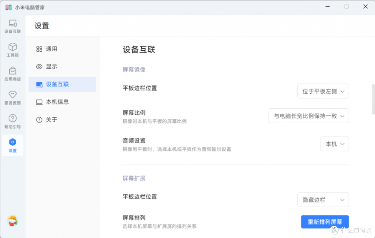Open the 应用商店 app store icon
Screen dimensions: 375x238
pos(12,74)
